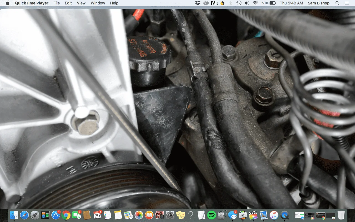Switch to Google Chrome in the Dock
The image size is (355, 222).
pos(66,215)
